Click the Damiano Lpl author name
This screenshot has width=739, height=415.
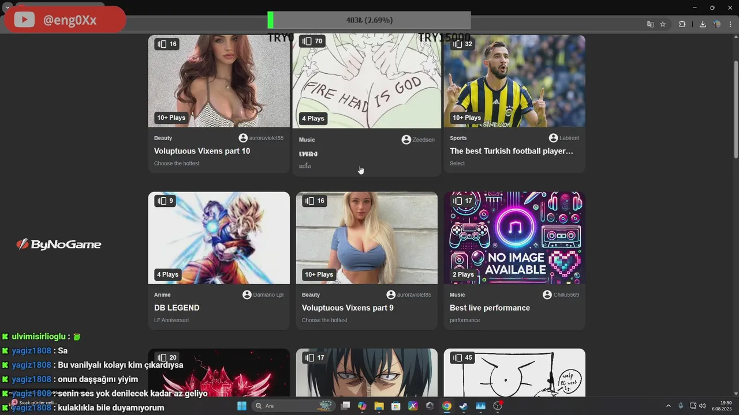pyautogui.click(x=268, y=295)
